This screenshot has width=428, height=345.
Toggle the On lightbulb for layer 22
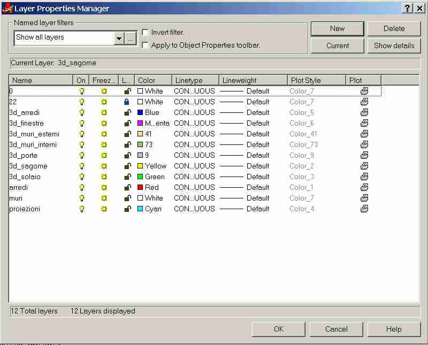click(x=82, y=102)
